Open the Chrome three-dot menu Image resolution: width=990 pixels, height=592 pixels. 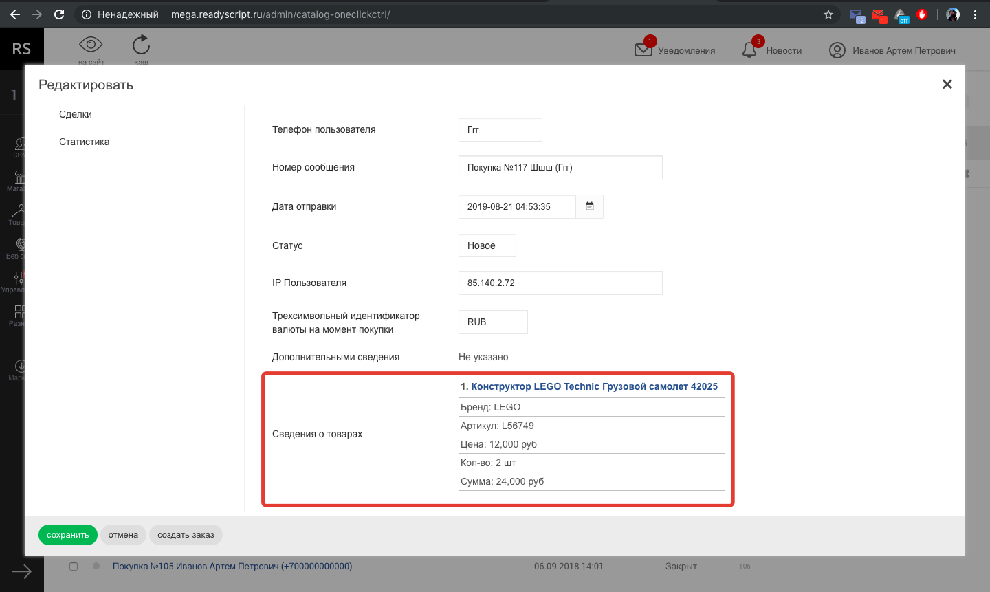(975, 14)
